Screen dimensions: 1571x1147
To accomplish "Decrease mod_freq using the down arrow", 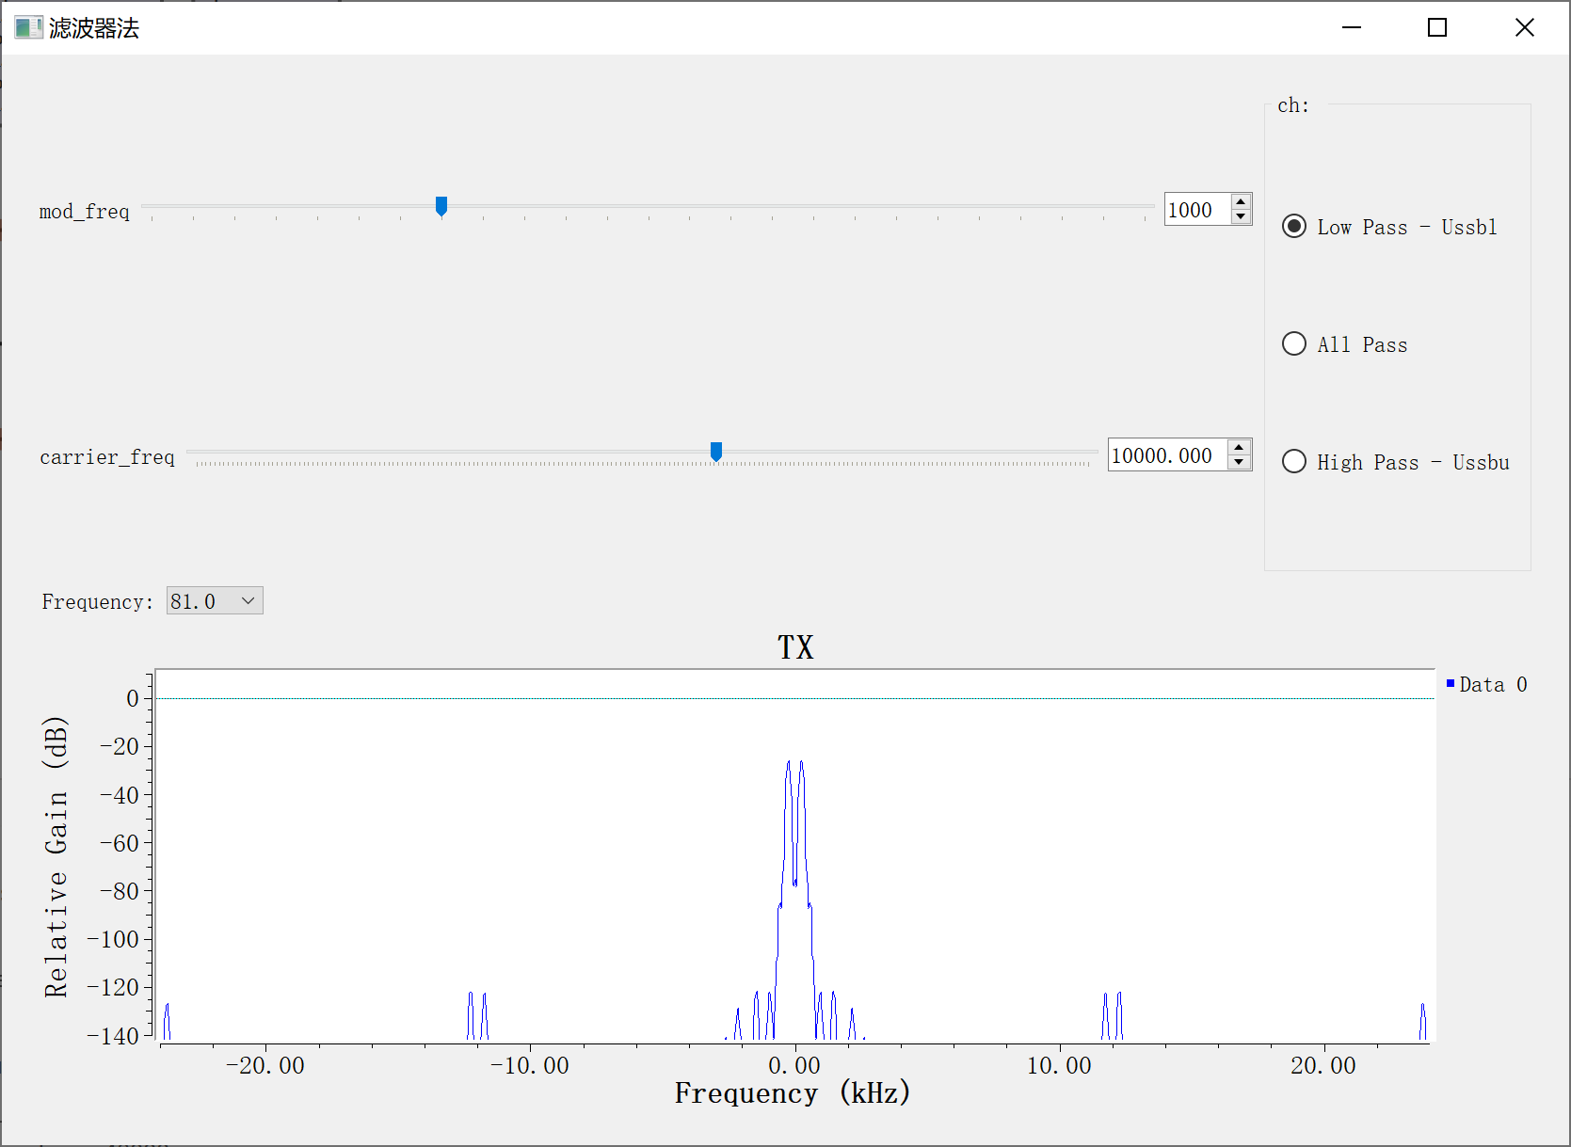I will 1241,217.
